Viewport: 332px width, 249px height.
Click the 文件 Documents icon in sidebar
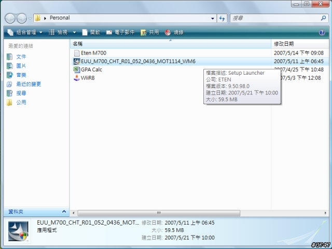coord(9,57)
